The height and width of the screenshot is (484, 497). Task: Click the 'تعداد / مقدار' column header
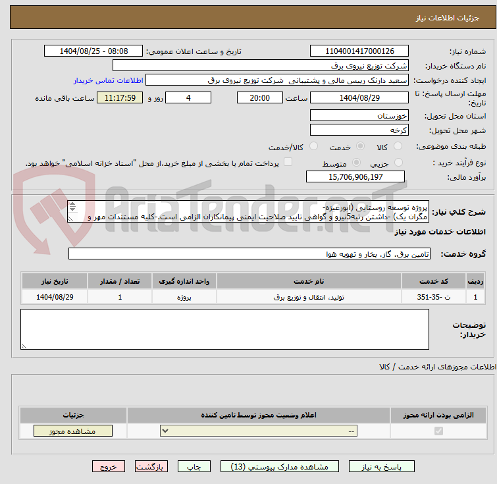coord(120,281)
